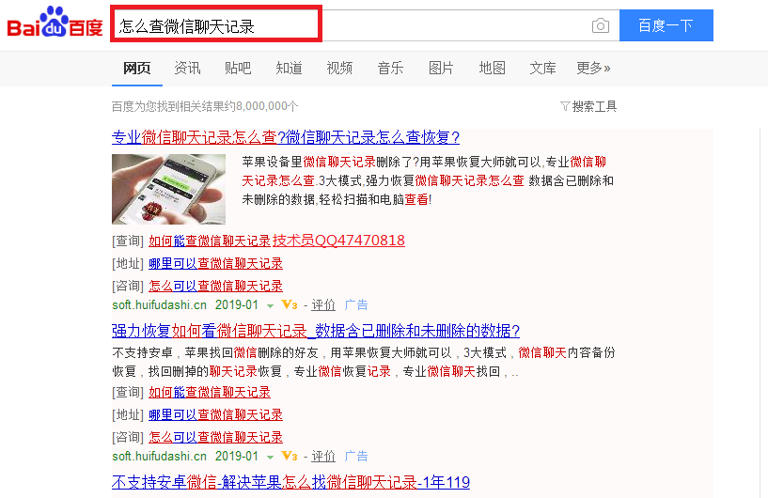Click the 搜索工具 filter icon
The width and height of the screenshot is (768, 498).
tap(565, 106)
